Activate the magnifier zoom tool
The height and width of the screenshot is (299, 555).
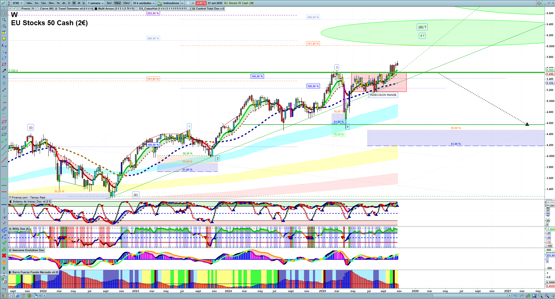pyautogui.click(x=4, y=20)
